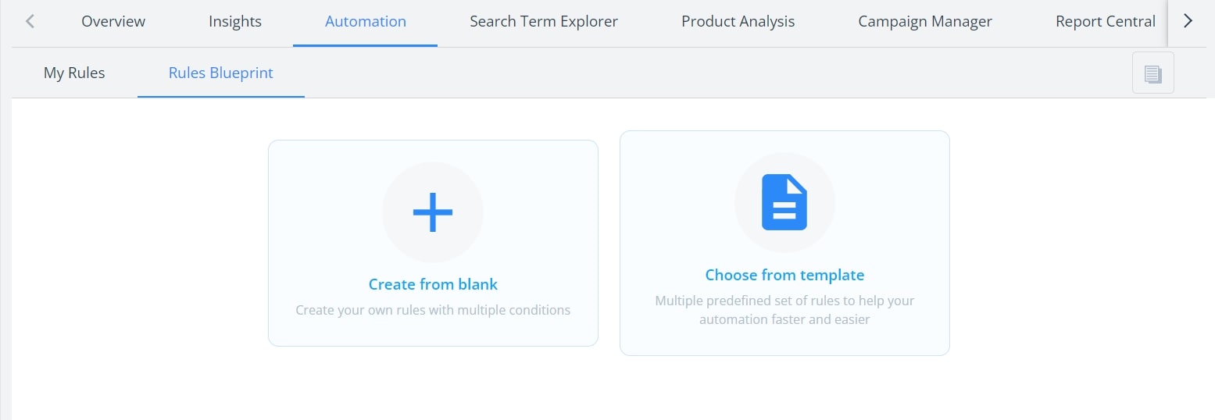Image resolution: width=1215 pixels, height=420 pixels.
Task: Click the circular background around the template icon
Action: (784, 203)
